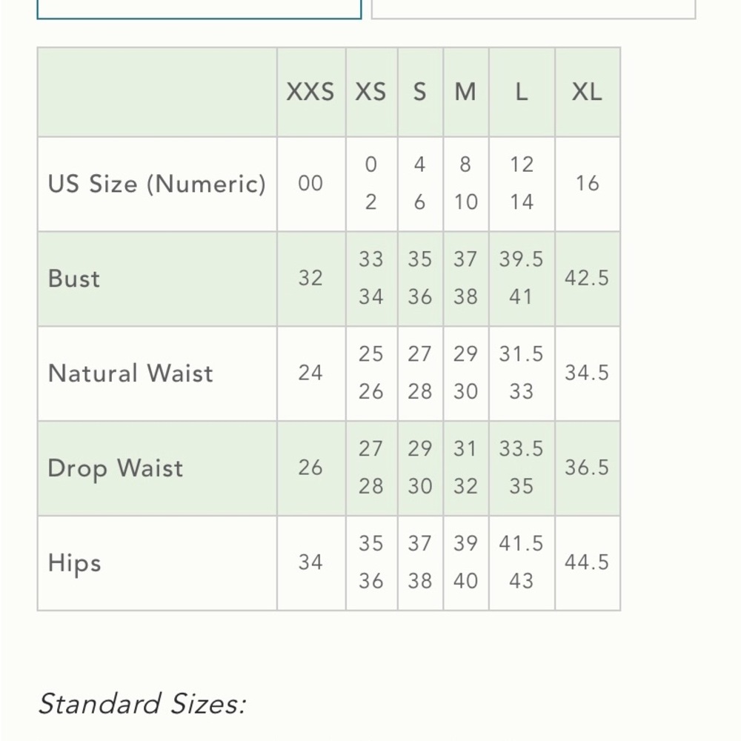Viewport: 741px width, 741px height.
Task: Click the Hips row label
Action: 75,563
